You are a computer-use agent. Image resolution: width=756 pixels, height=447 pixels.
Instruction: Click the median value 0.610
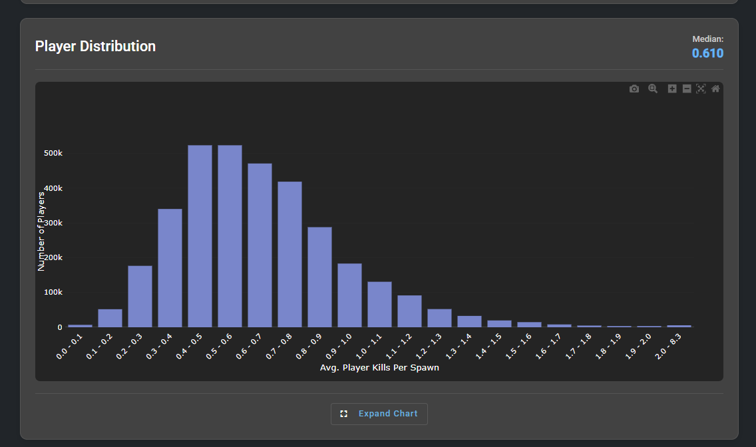(707, 53)
